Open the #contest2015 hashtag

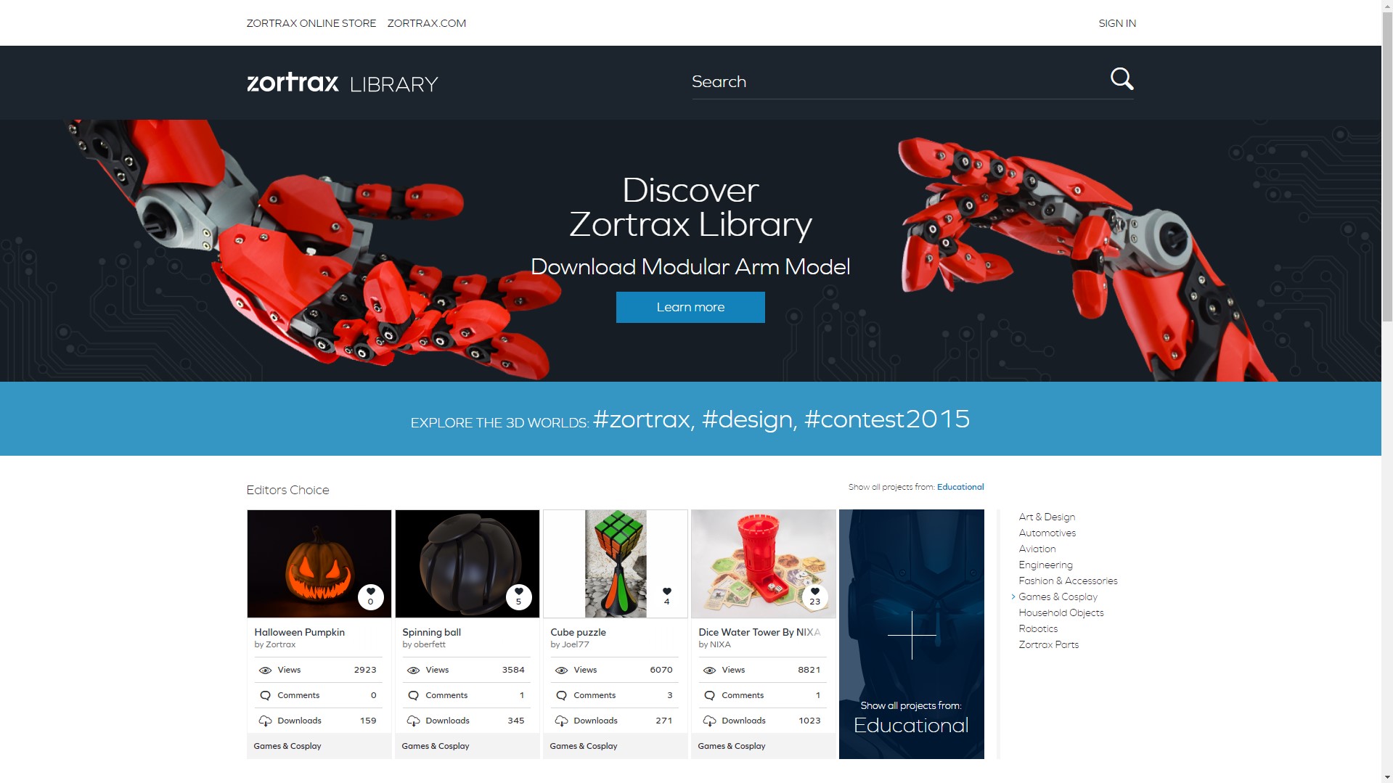[886, 419]
